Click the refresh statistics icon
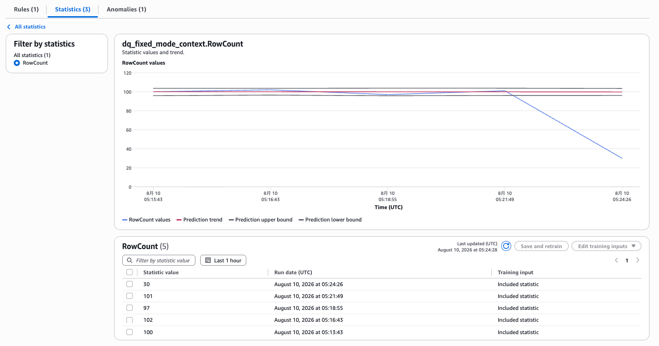 coord(506,246)
